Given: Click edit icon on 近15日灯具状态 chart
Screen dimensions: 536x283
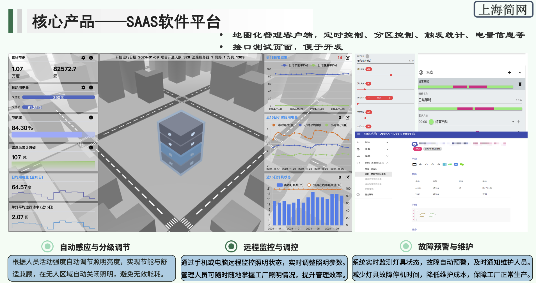Looking at the screenshot, I should 347,177.
